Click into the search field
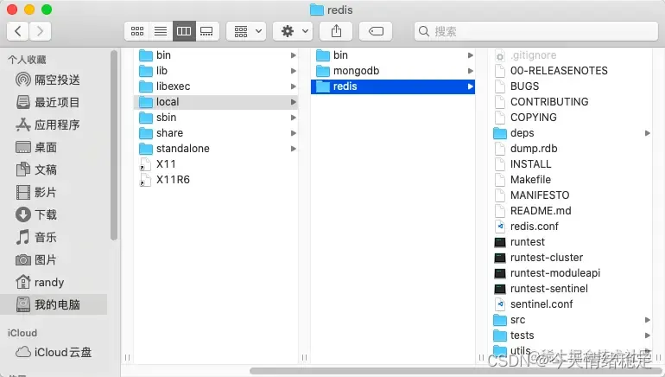Screen dimensions: 665x377 coord(536,31)
